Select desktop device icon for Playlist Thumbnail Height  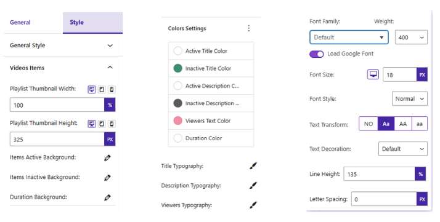point(91,124)
